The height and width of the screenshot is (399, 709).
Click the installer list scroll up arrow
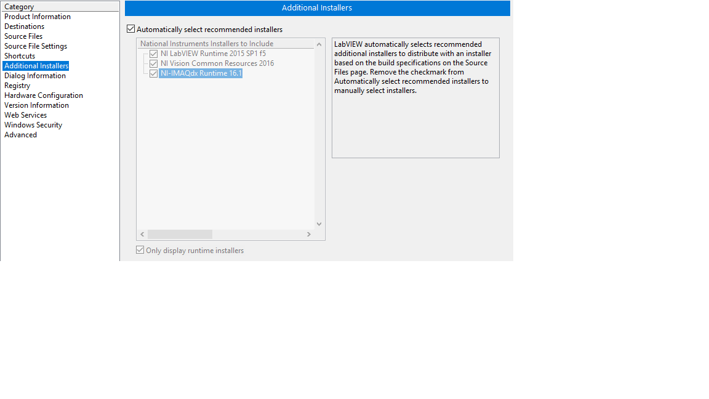click(x=319, y=44)
